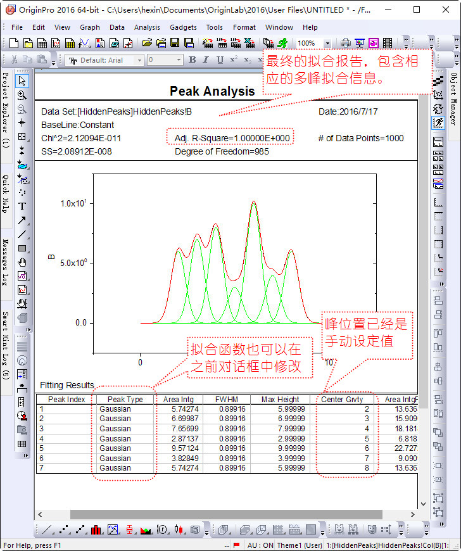Select the Zoom In tool
461x551 pixels.
pos(22,95)
